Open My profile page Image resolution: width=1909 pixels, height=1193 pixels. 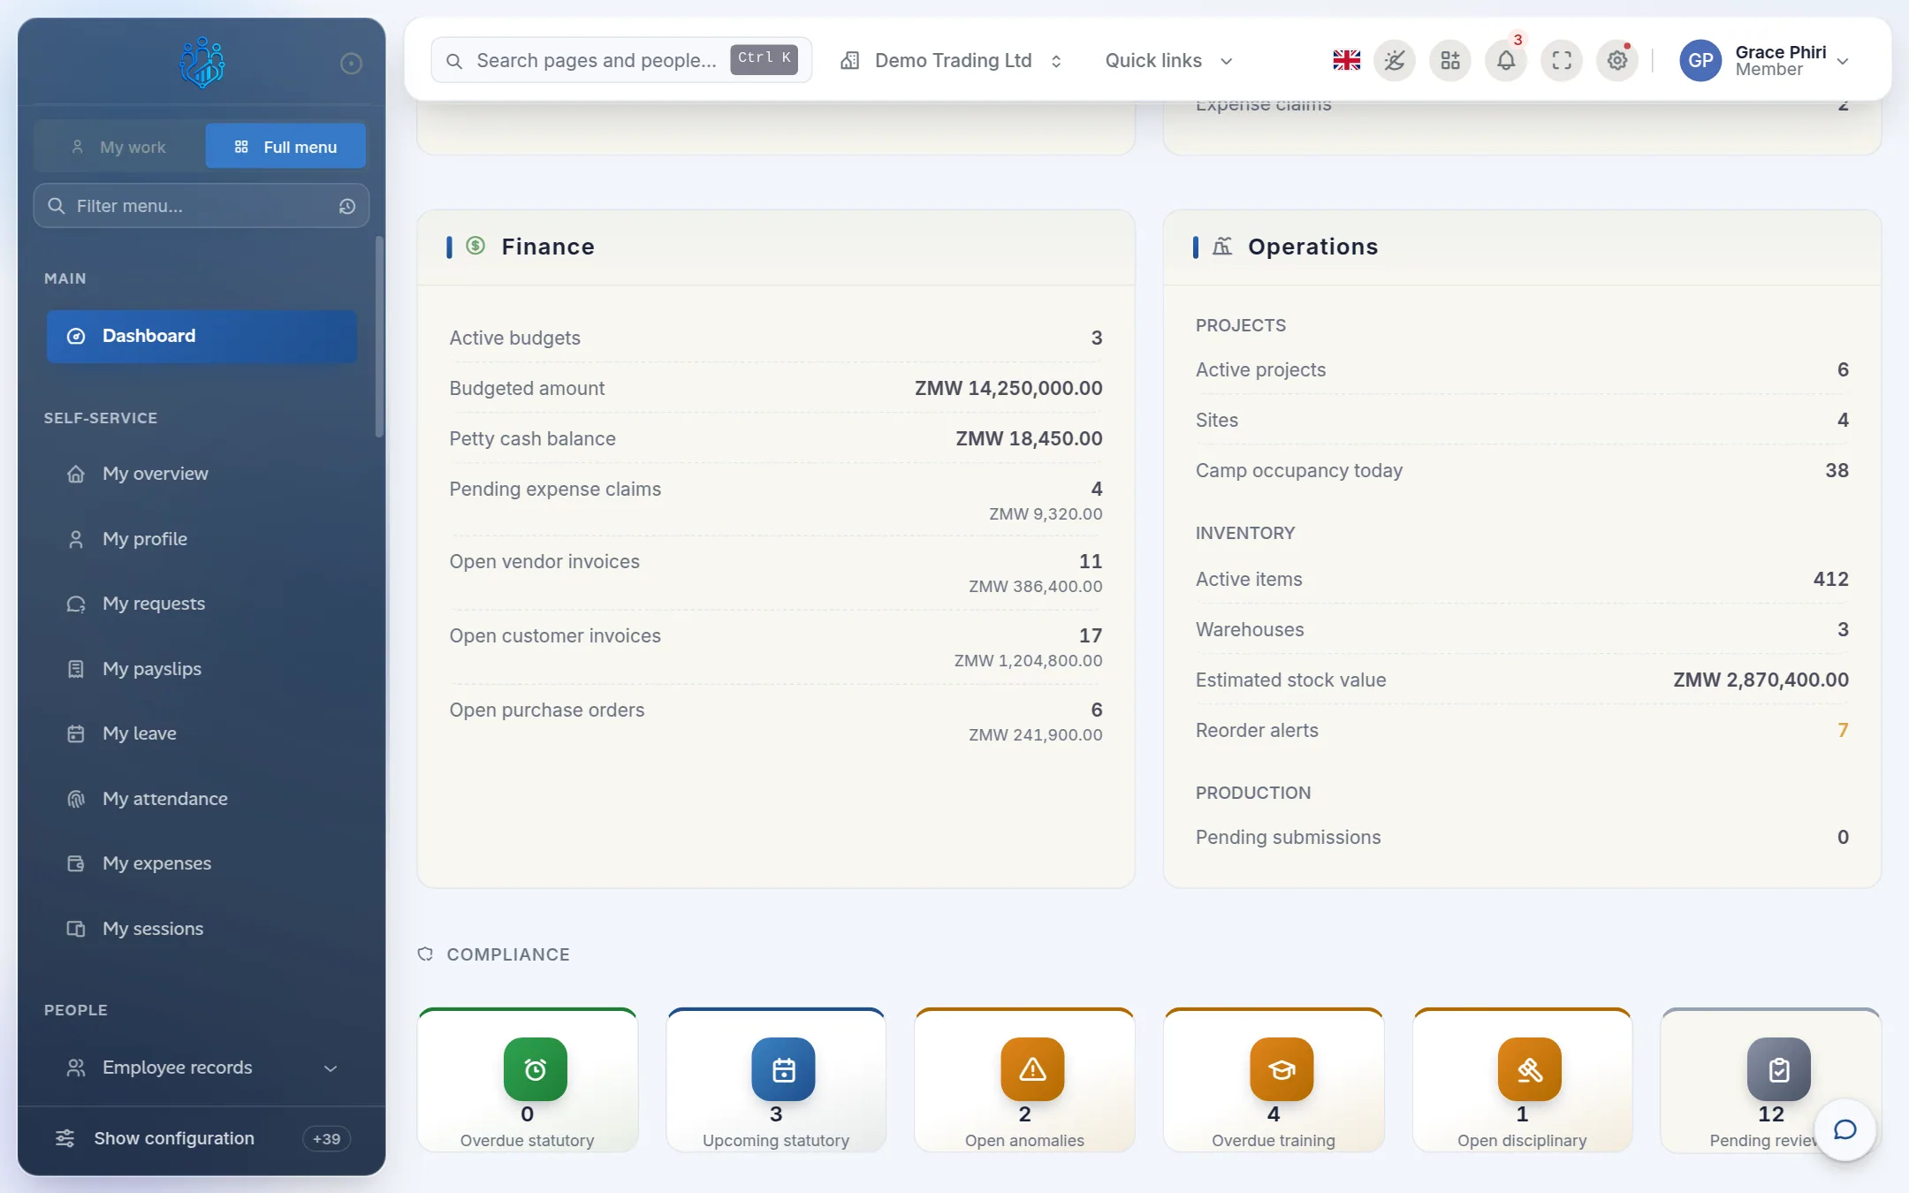tap(202, 539)
